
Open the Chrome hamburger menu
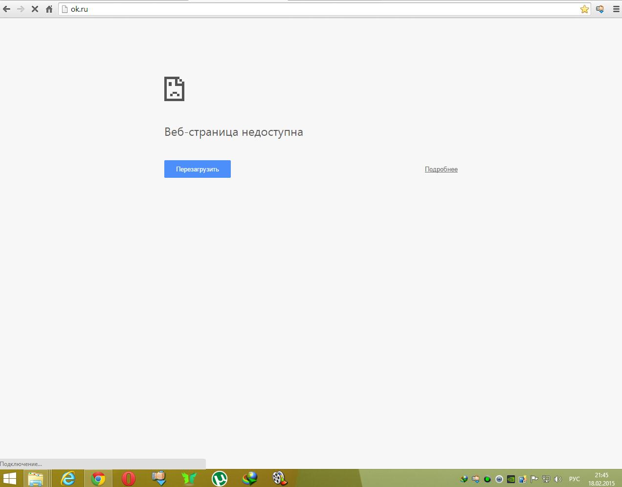click(x=616, y=9)
